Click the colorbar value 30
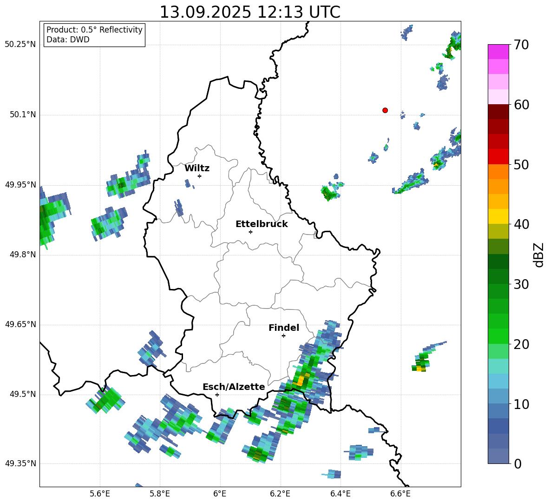Screen dimensions: 550x503 (x=521, y=284)
